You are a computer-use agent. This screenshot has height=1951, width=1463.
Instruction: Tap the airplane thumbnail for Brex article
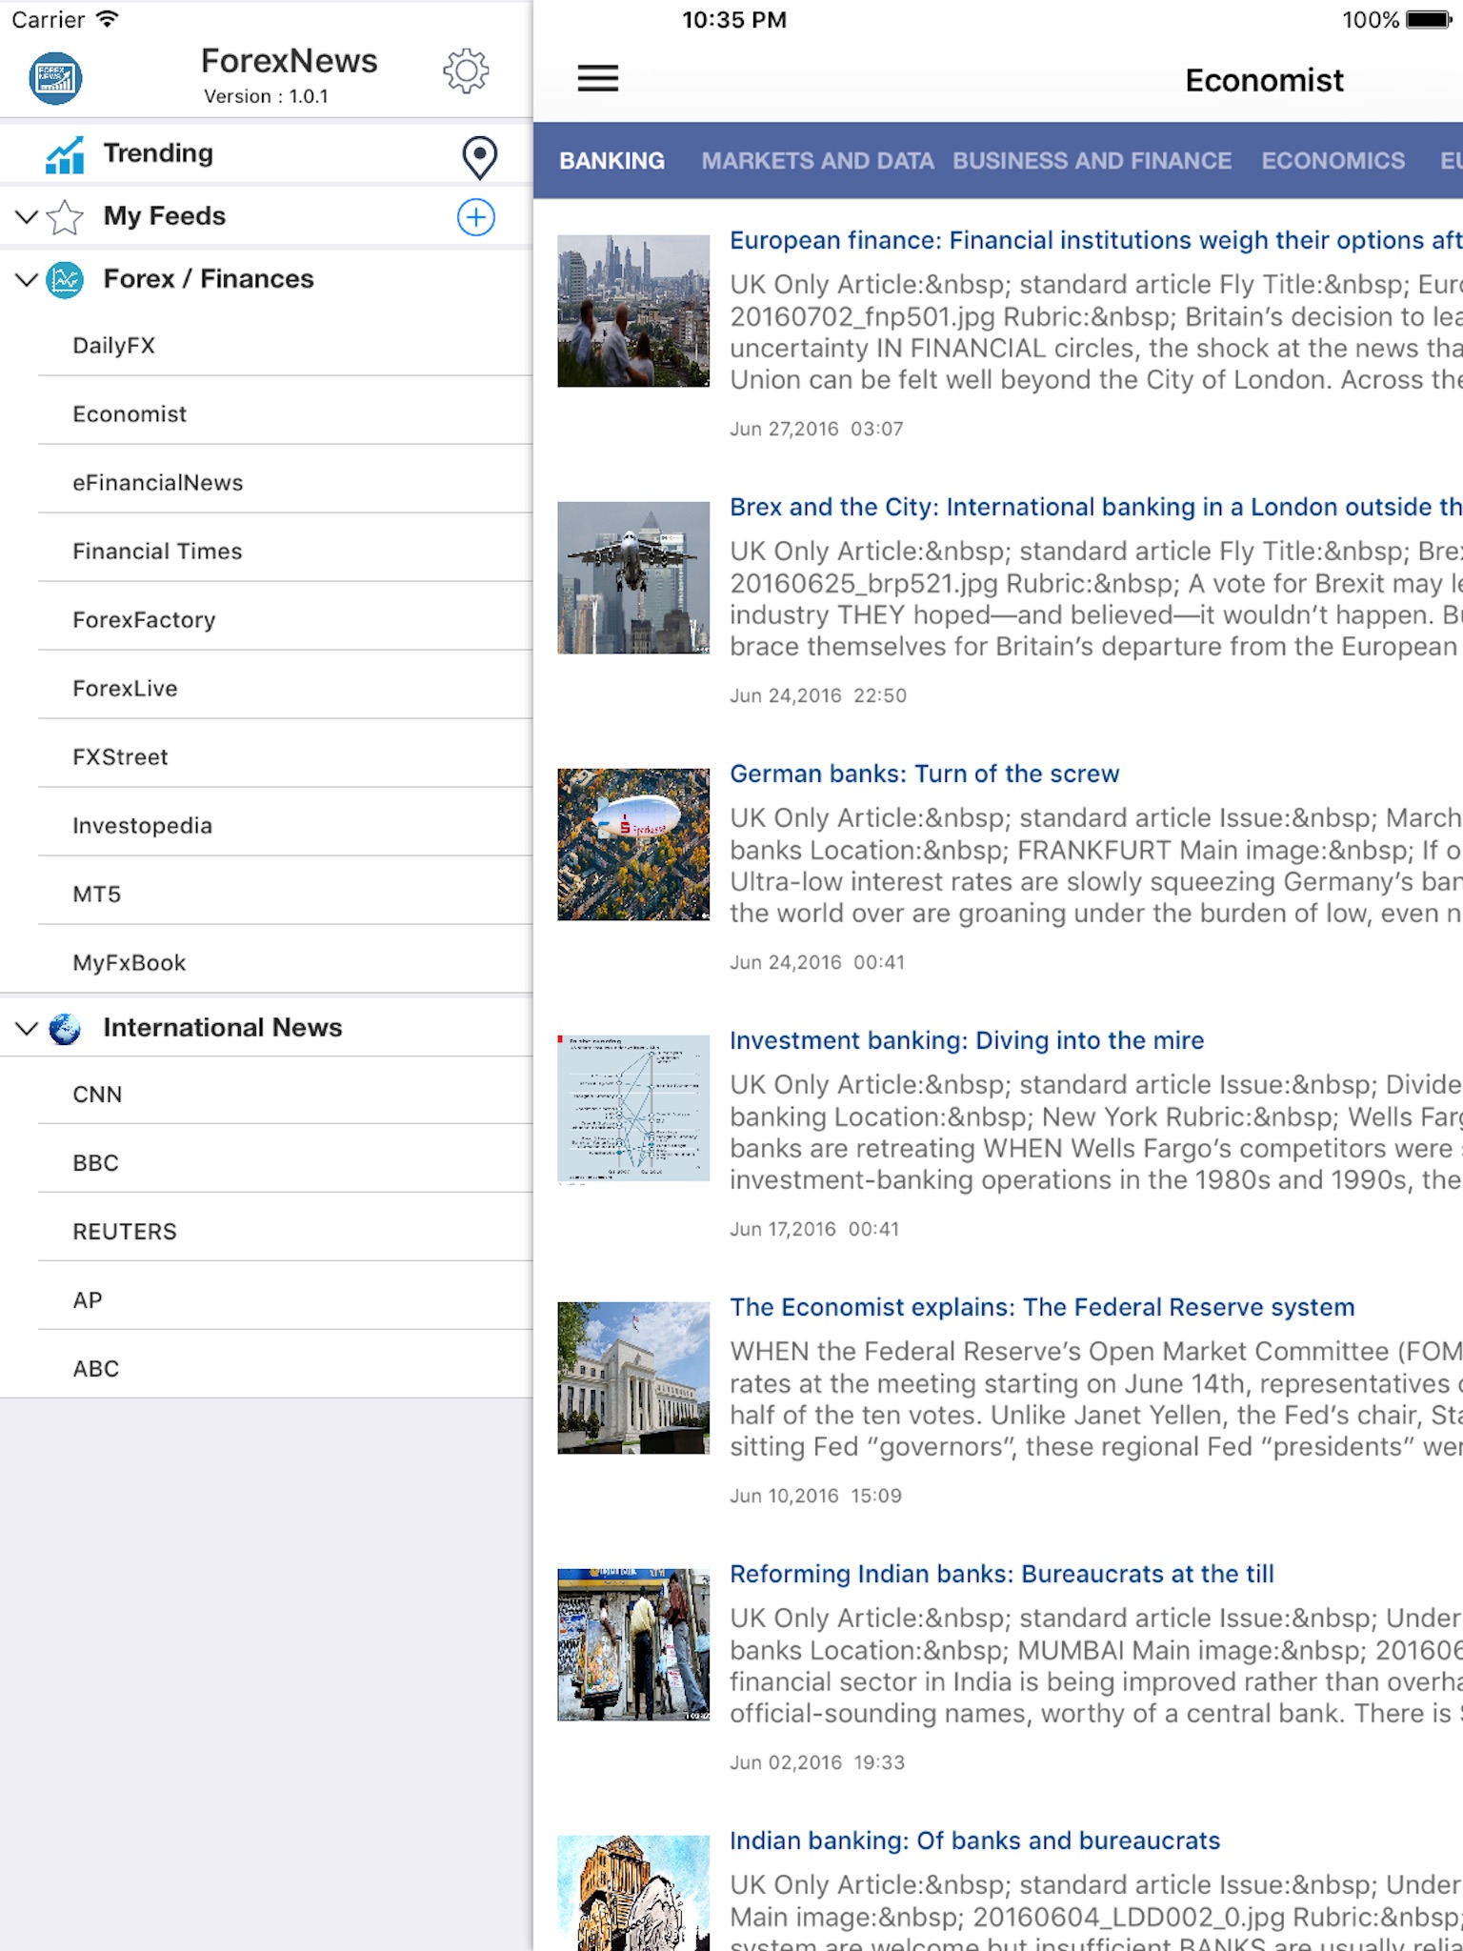point(633,577)
